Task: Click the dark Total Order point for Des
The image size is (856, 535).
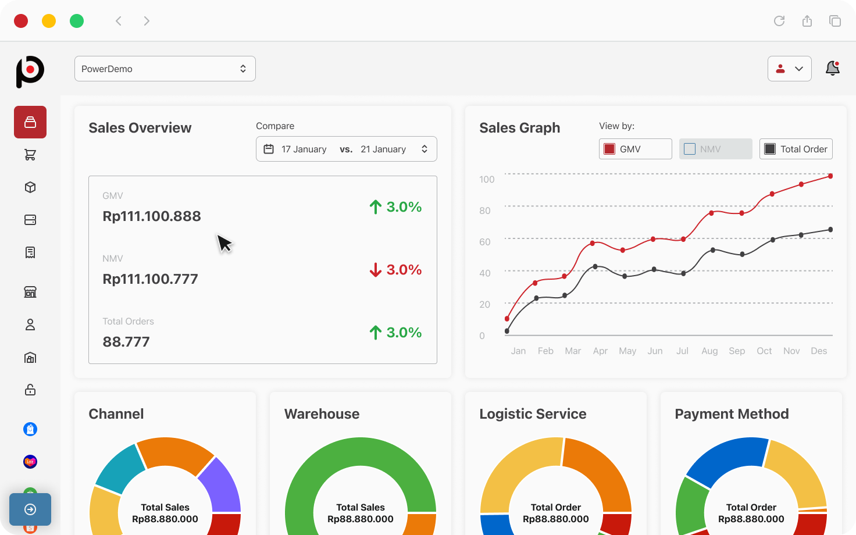Action: pos(830,230)
